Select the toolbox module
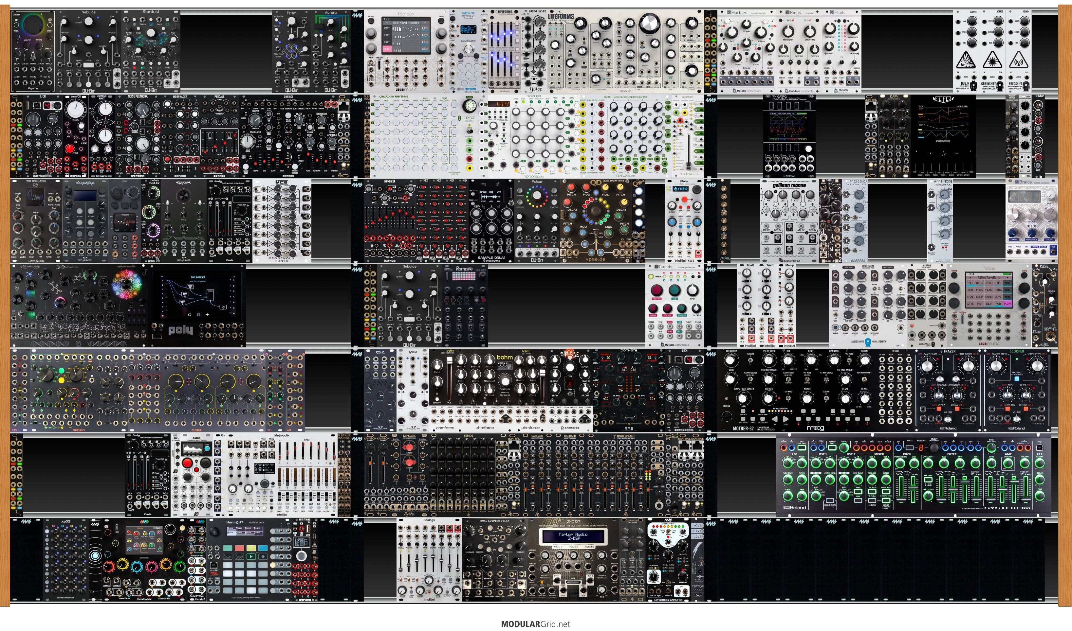This screenshot has height=631, width=1072. click(x=406, y=51)
